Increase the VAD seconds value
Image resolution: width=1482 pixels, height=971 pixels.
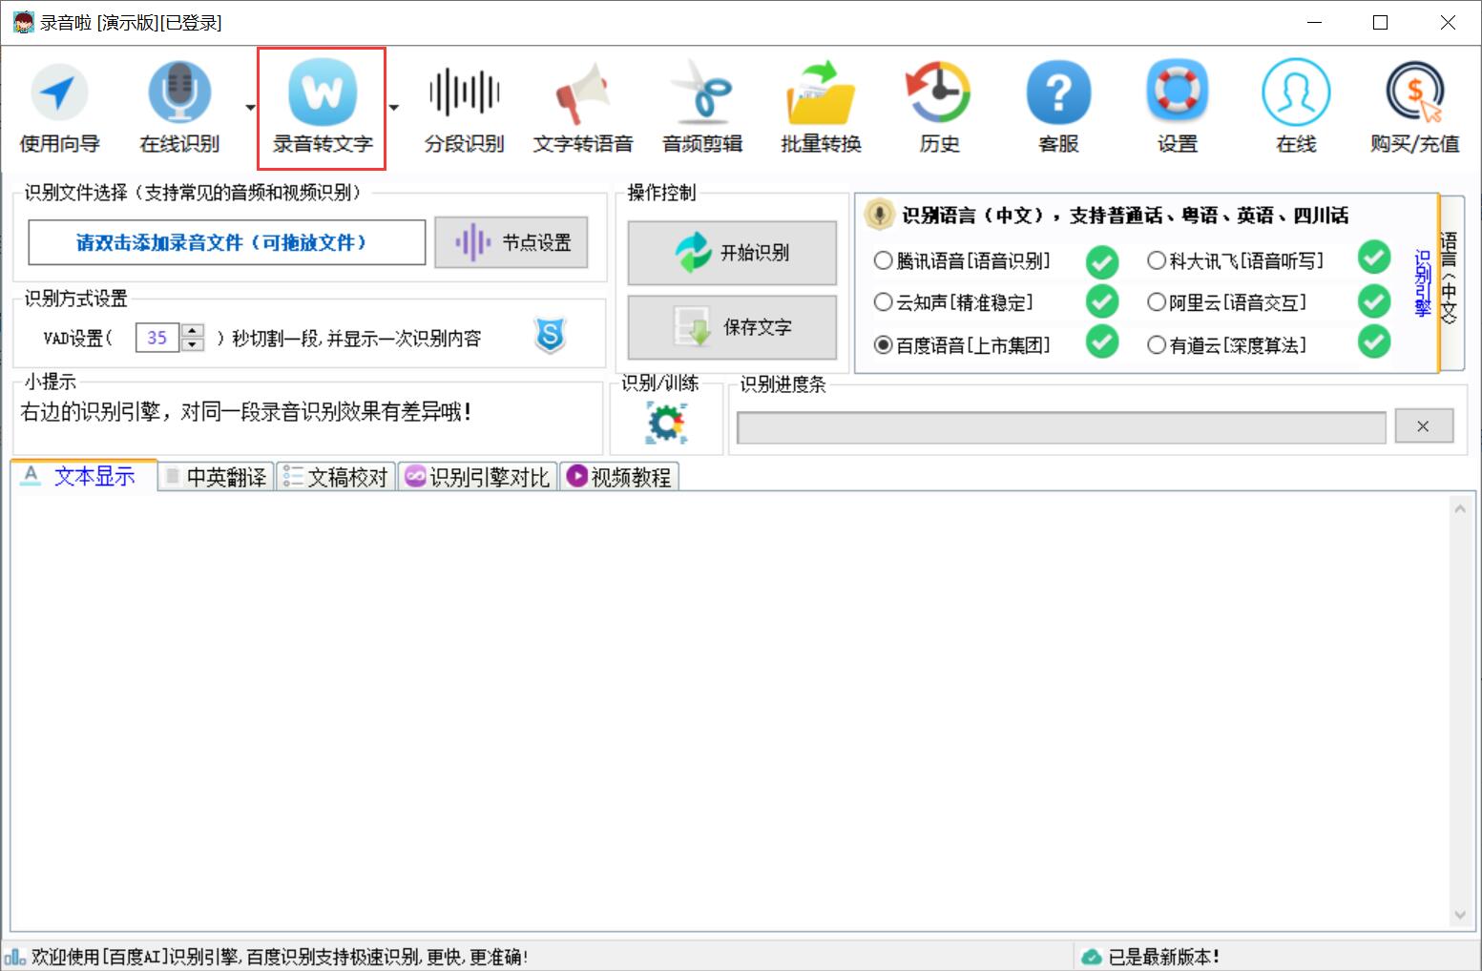pyautogui.click(x=193, y=331)
